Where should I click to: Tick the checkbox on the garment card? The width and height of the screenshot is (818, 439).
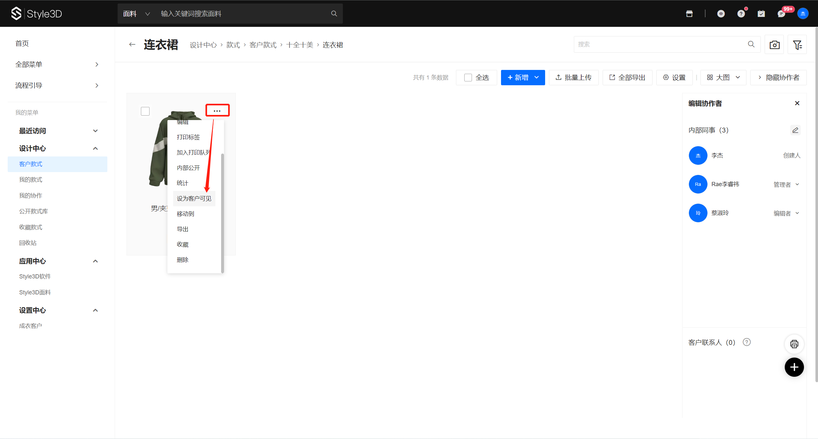pyautogui.click(x=145, y=111)
